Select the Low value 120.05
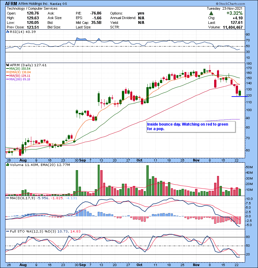The height and width of the screenshot is (268, 258). click(x=33, y=23)
